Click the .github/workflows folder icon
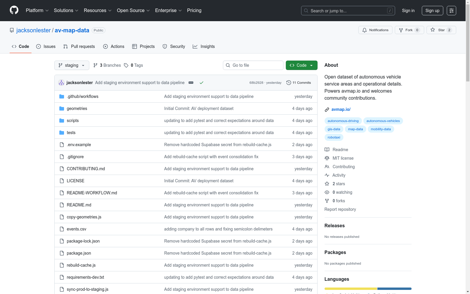Image resolution: width=470 pixels, height=294 pixels. pos(62,96)
